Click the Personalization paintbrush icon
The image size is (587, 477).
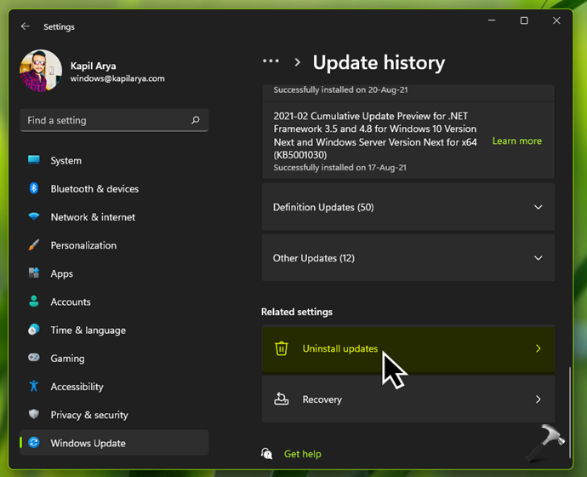click(x=34, y=245)
